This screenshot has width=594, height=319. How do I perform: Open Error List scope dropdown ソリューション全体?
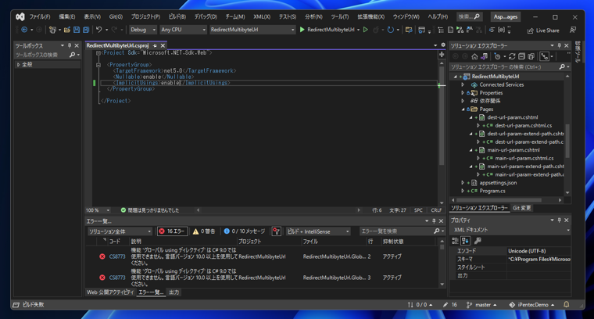[x=120, y=231]
